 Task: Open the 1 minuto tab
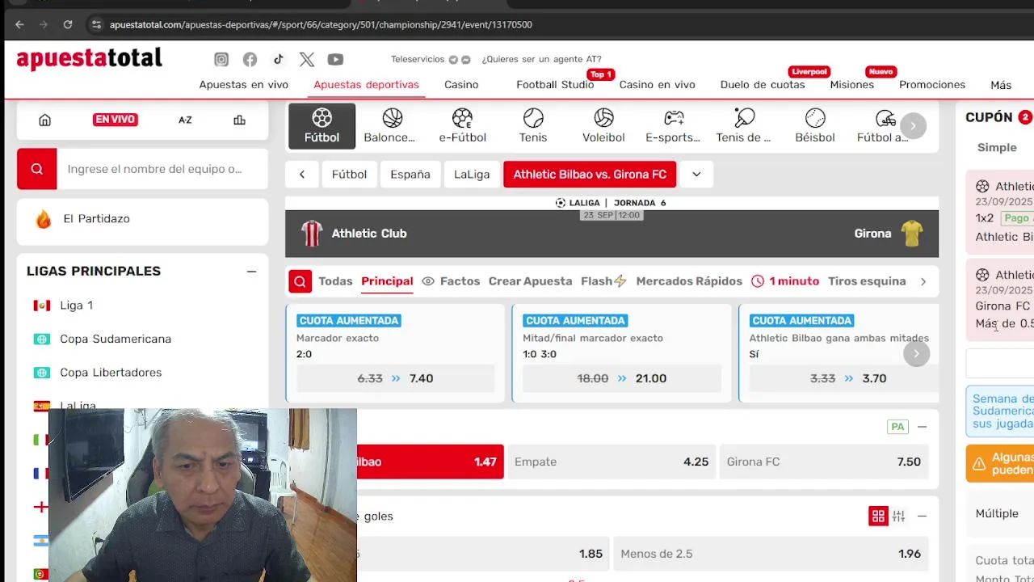point(785,281)
